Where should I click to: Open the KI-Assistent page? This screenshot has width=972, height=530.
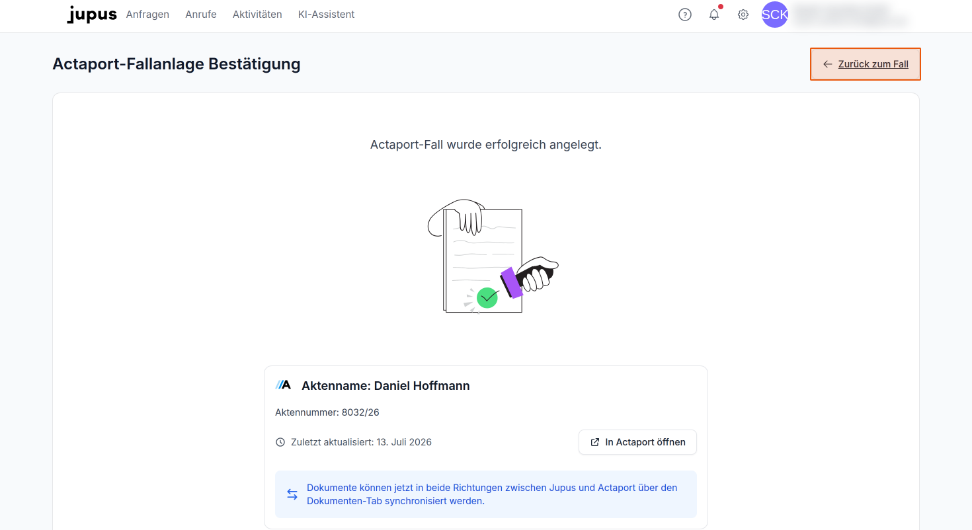point(327,15)
